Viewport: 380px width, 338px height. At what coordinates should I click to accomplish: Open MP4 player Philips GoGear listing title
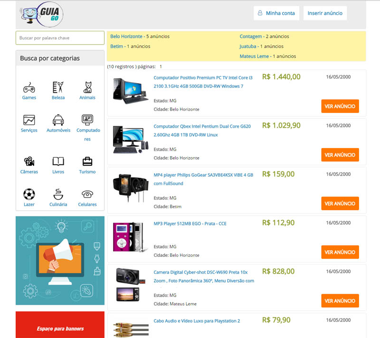click(x=203, y=179)
